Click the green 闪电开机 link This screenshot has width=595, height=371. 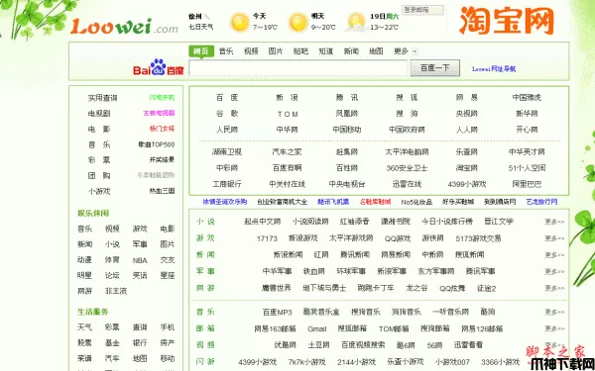(x=162, y=98)
